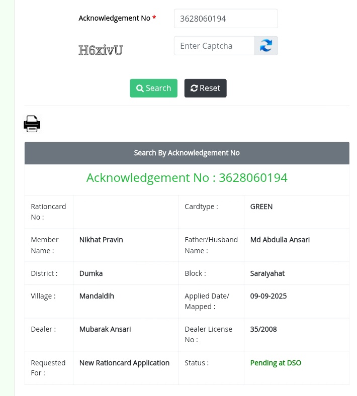Click the H6xivU captcha image
Viewport: 357px width, 396px height.
point(101,50)
